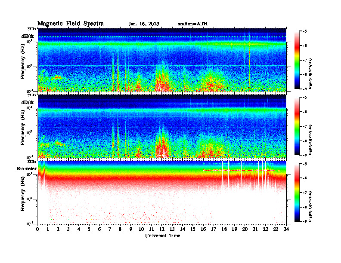Click hour '16' on Universal Time axis

tap(203, 229)
